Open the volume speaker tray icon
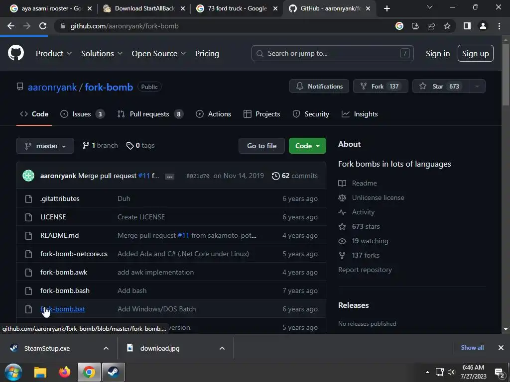Screen dimensions: 510x382 (451, 372)
